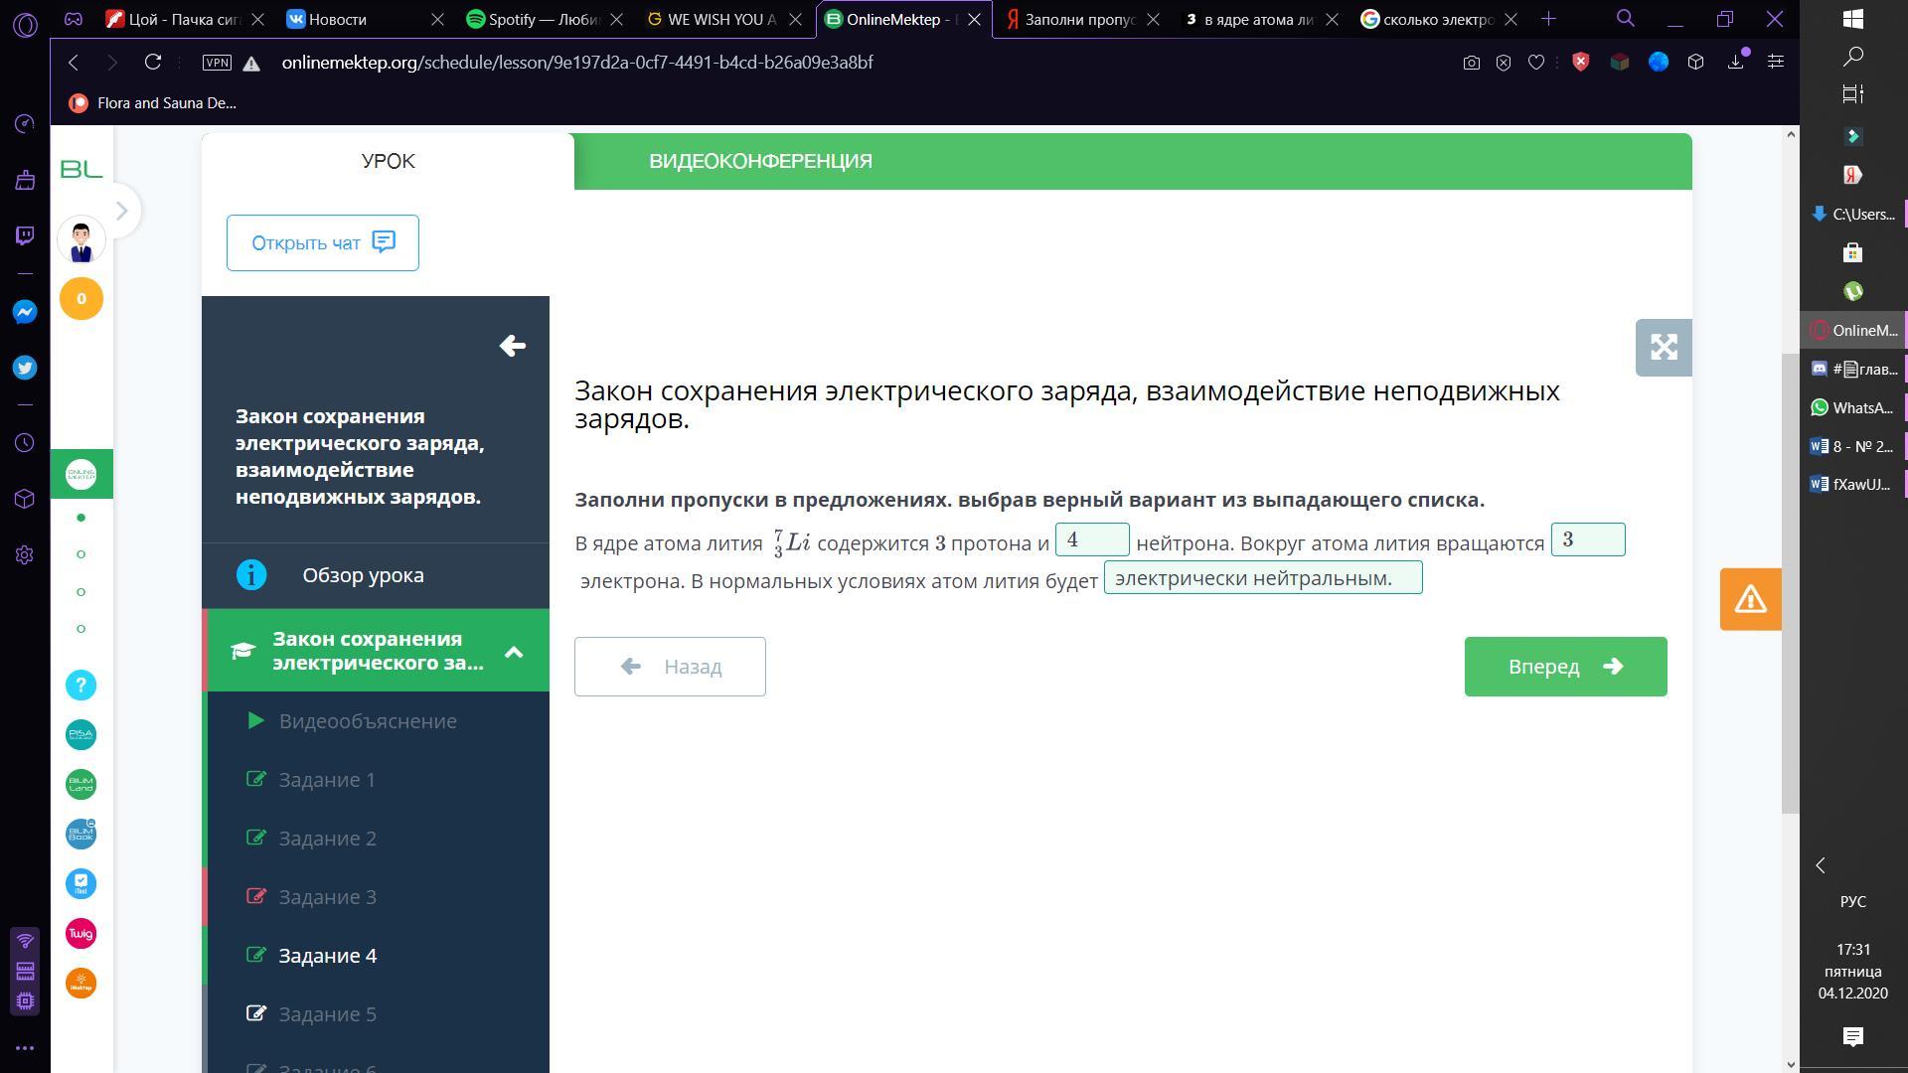This screenshot has width=1908, height=1073.
Task: Open the neutron count dropdown showing 4
Action: click(x=1091, y=539)
